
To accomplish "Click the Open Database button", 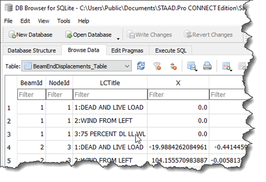I will (88, 35).
